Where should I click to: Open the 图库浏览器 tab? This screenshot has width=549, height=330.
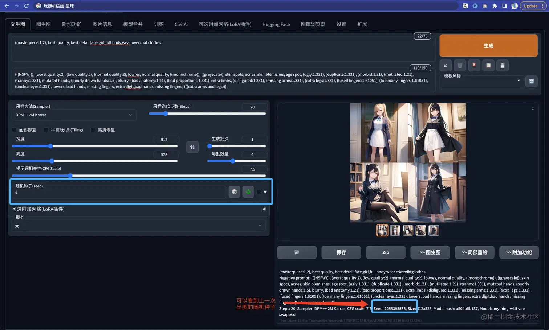[313, 24]
